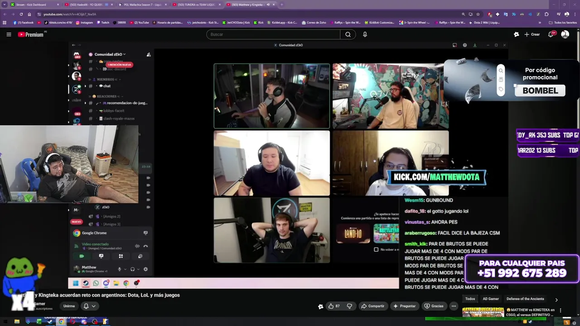Screen dimensions: 580x326
Task: Click the Unirme membership button
Action: [x=69, y=306]
